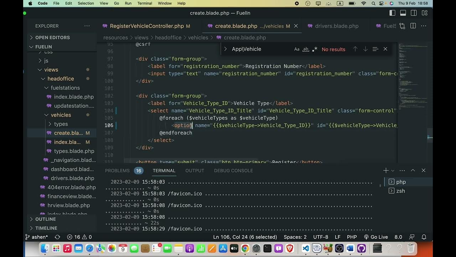Split editor right icon
The width and height of the screenshot is (456, 257).
coord(413,26)
